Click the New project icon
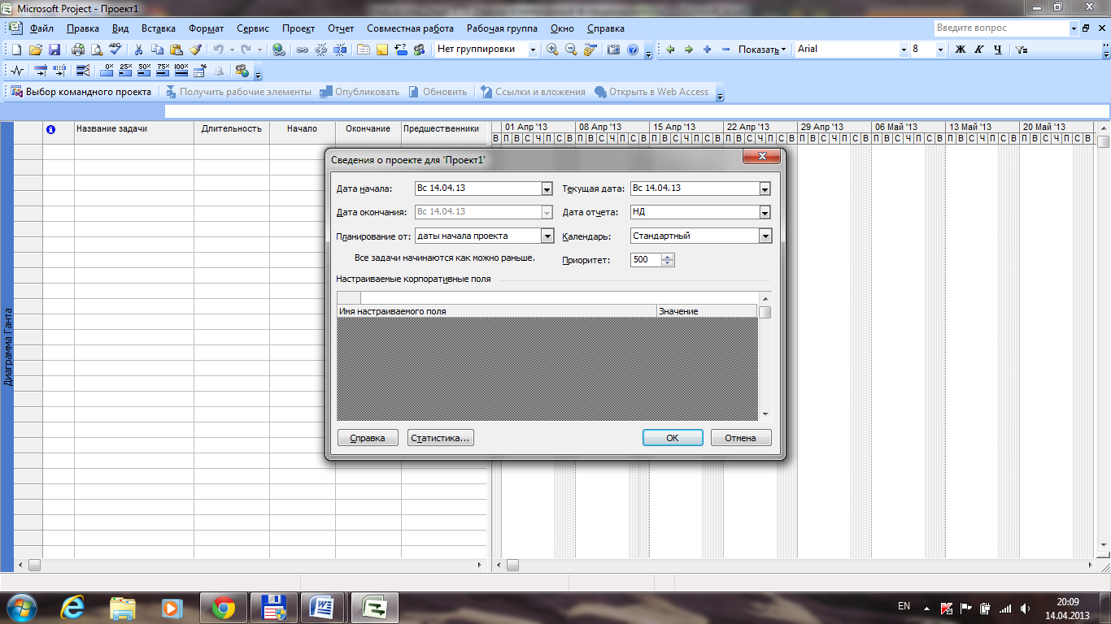Viewport: 1111px width, 624px height. [16, 50]
